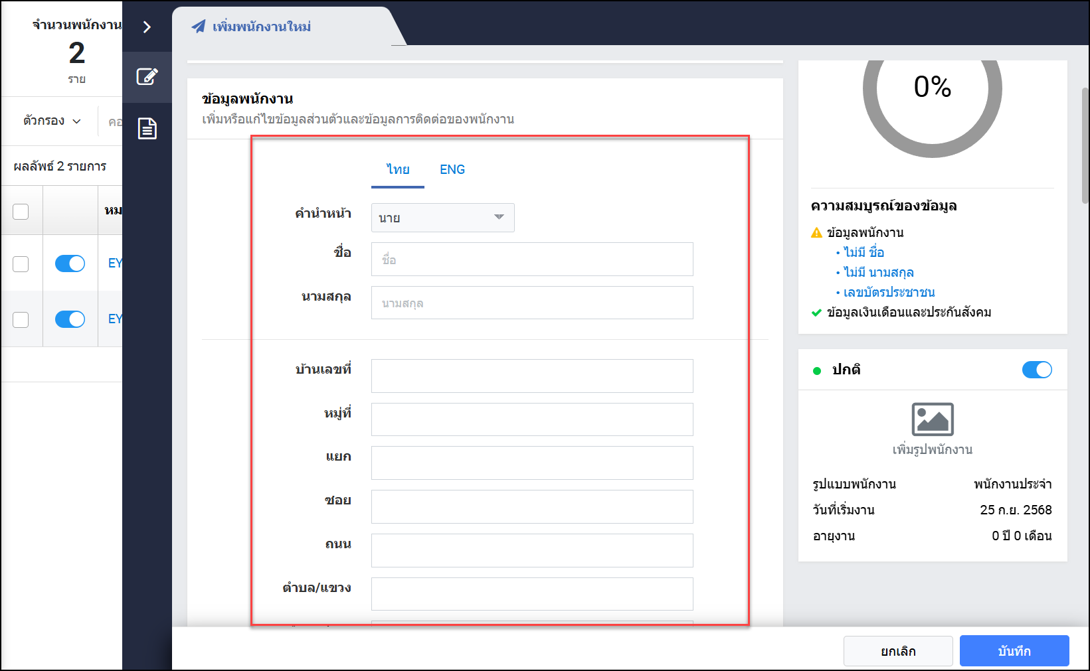This screenshot has width=1090, height=671.
Task: Open the คำนำหน้า title dropdown
Action: [442, 218]
